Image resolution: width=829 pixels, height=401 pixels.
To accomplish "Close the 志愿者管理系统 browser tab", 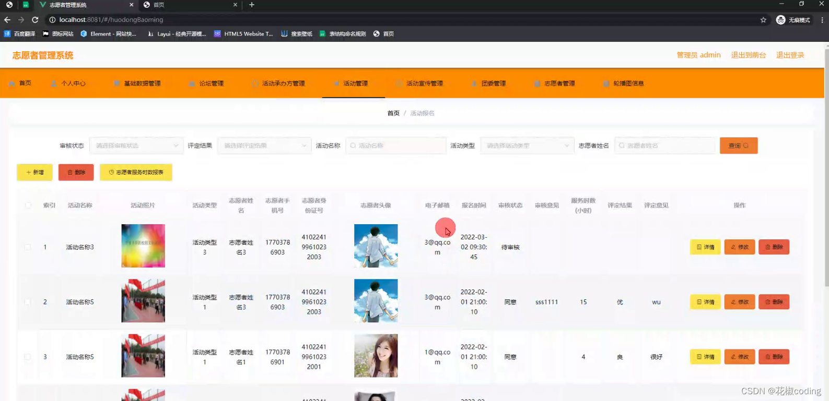I will tap(131, 5).
